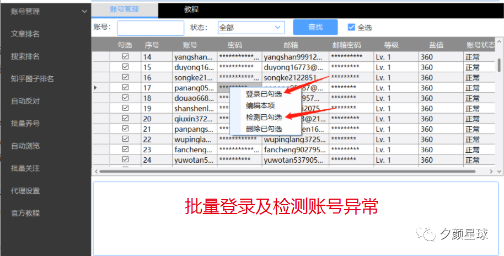The height and width of the screenshot is (256, 504).
Task: Click the log output text area
Action: tap(296, 218)
